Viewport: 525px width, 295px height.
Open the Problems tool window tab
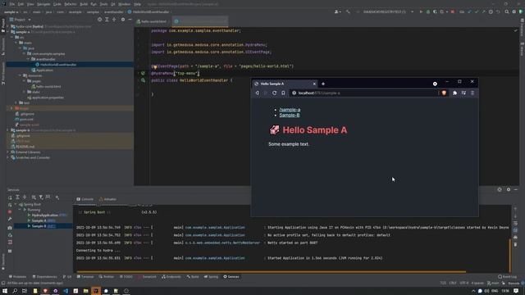click(17, 277)
